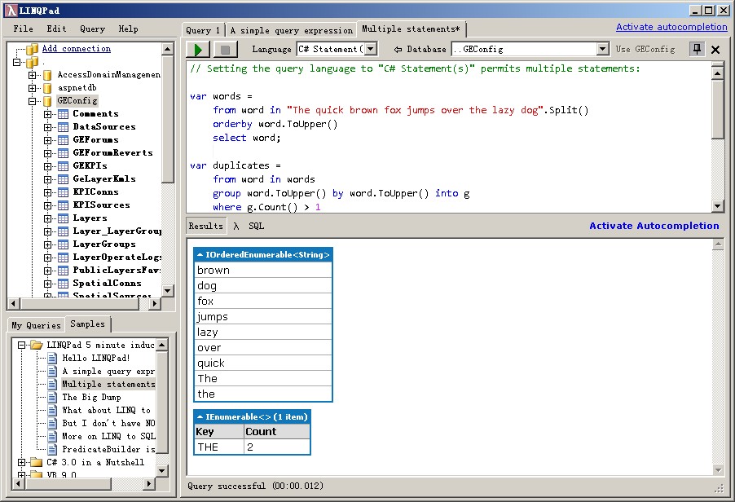
Task: Click the Comments table icon
Action: (x=63, y=114)
